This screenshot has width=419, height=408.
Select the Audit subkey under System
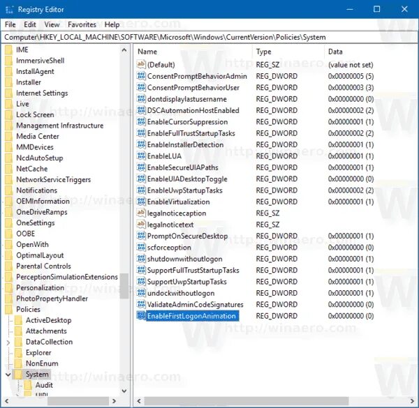tap(44, 385)
